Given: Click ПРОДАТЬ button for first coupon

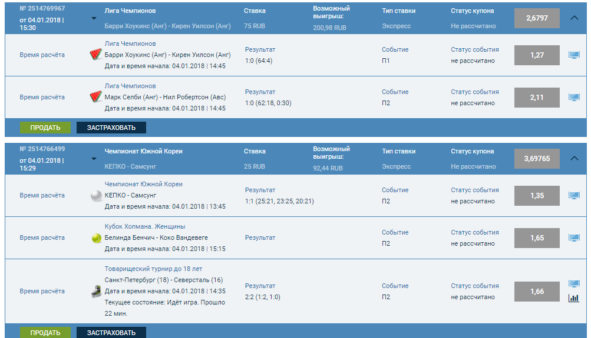Looking at the screenshot, I should click(45, 128).
